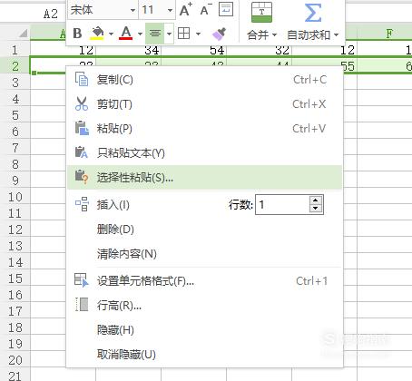Decrease row count with down spinner
Viewport: 412px width, 381px height.
[x=316, y=209]
